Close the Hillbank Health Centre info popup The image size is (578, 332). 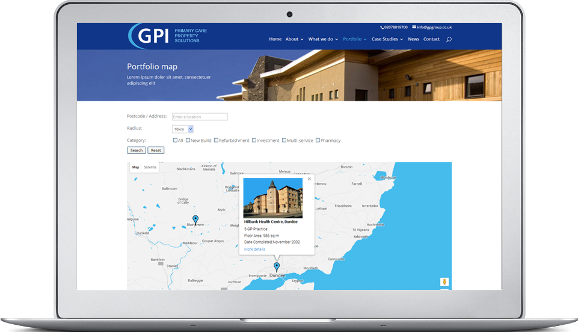click(x=310, y=179)
